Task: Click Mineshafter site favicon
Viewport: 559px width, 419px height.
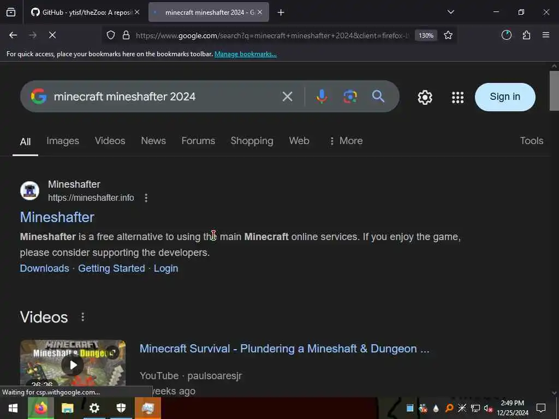Action: click(29, 190)
